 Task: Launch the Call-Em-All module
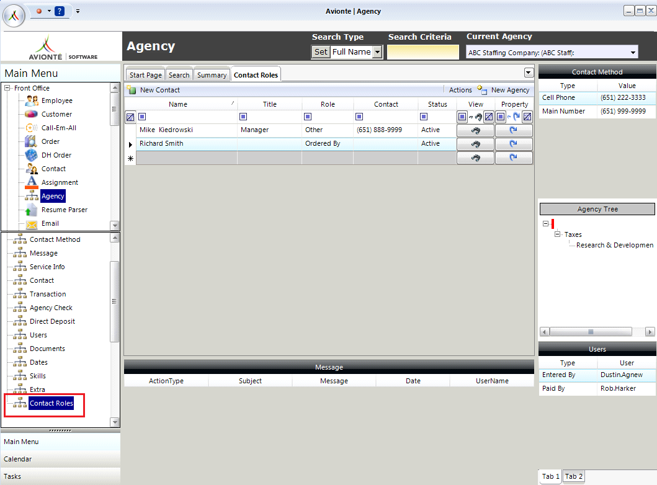click(59, 128)
